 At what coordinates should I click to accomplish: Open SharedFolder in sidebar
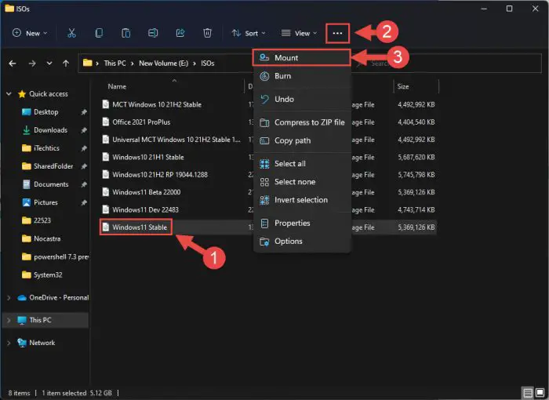point(48,166)
